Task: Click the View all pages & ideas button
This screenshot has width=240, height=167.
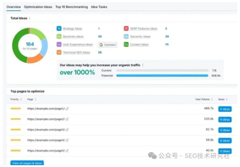Action: pyautogui.click(x=27, y=163)
